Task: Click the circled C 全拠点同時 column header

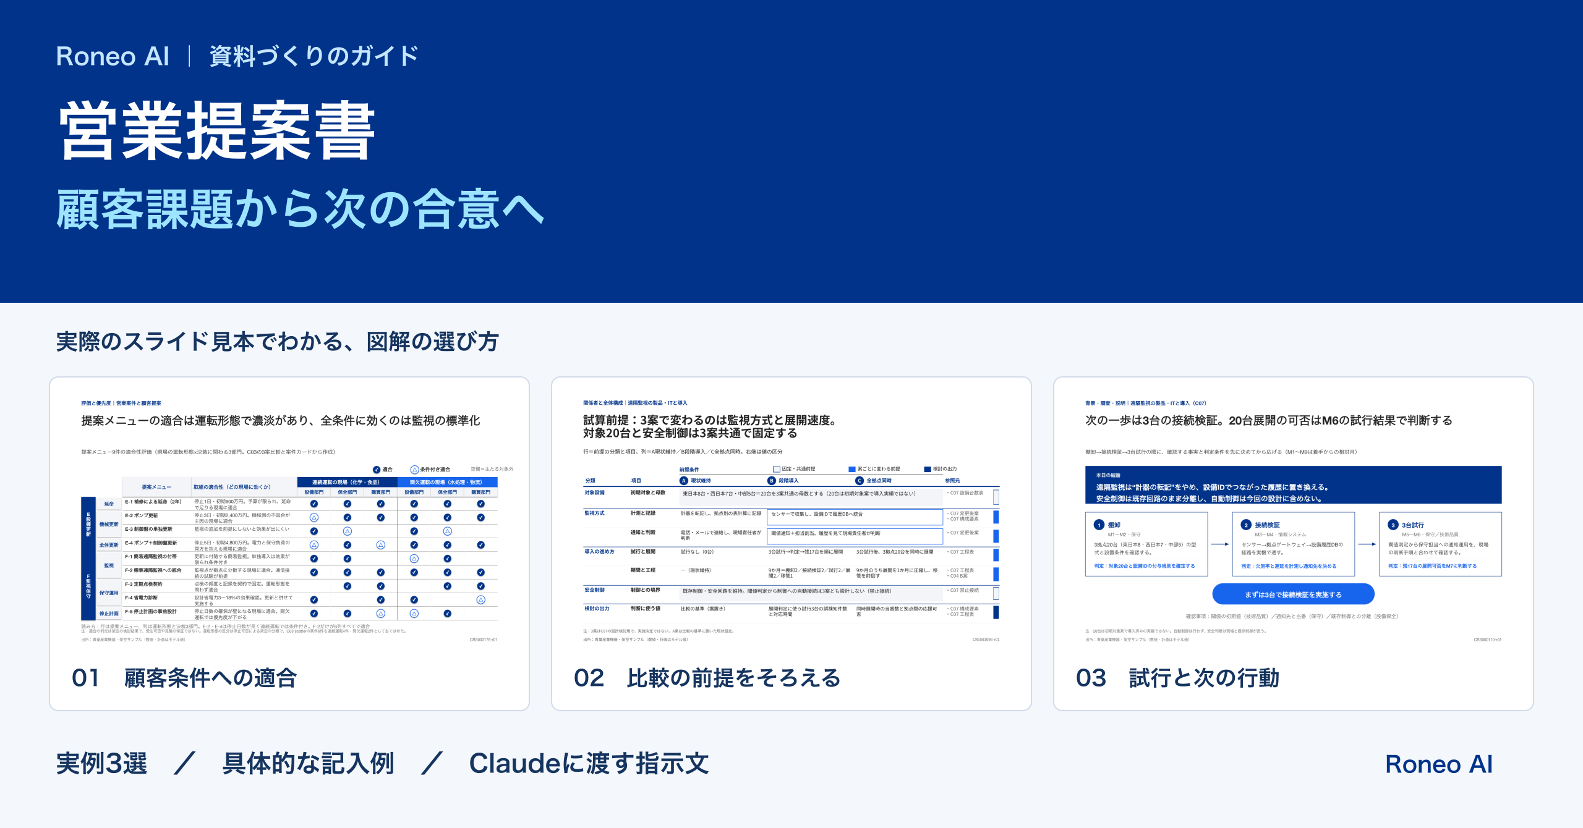Action: point(874,481)
